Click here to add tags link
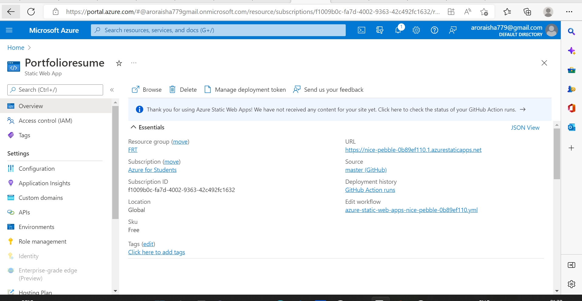Viewport: 582px width, 301px height. pos(157,252)
